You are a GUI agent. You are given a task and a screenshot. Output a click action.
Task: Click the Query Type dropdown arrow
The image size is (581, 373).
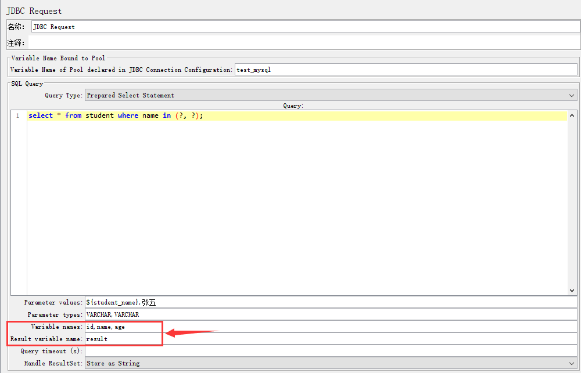click(572, 95)
